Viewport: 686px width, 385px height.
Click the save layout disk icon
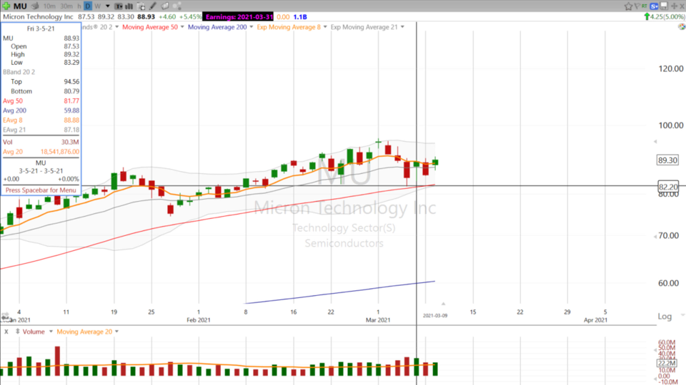(664, 6)
